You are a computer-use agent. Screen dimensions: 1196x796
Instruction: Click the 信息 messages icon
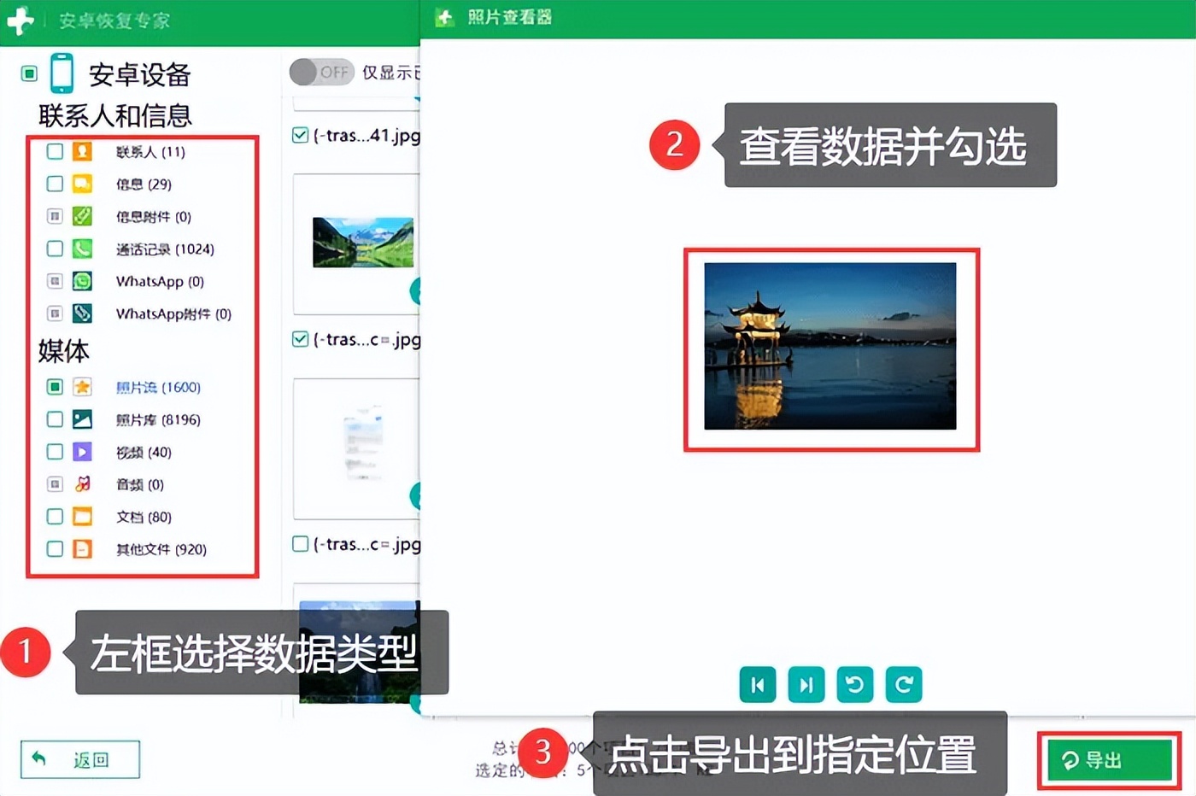[81, 184]
